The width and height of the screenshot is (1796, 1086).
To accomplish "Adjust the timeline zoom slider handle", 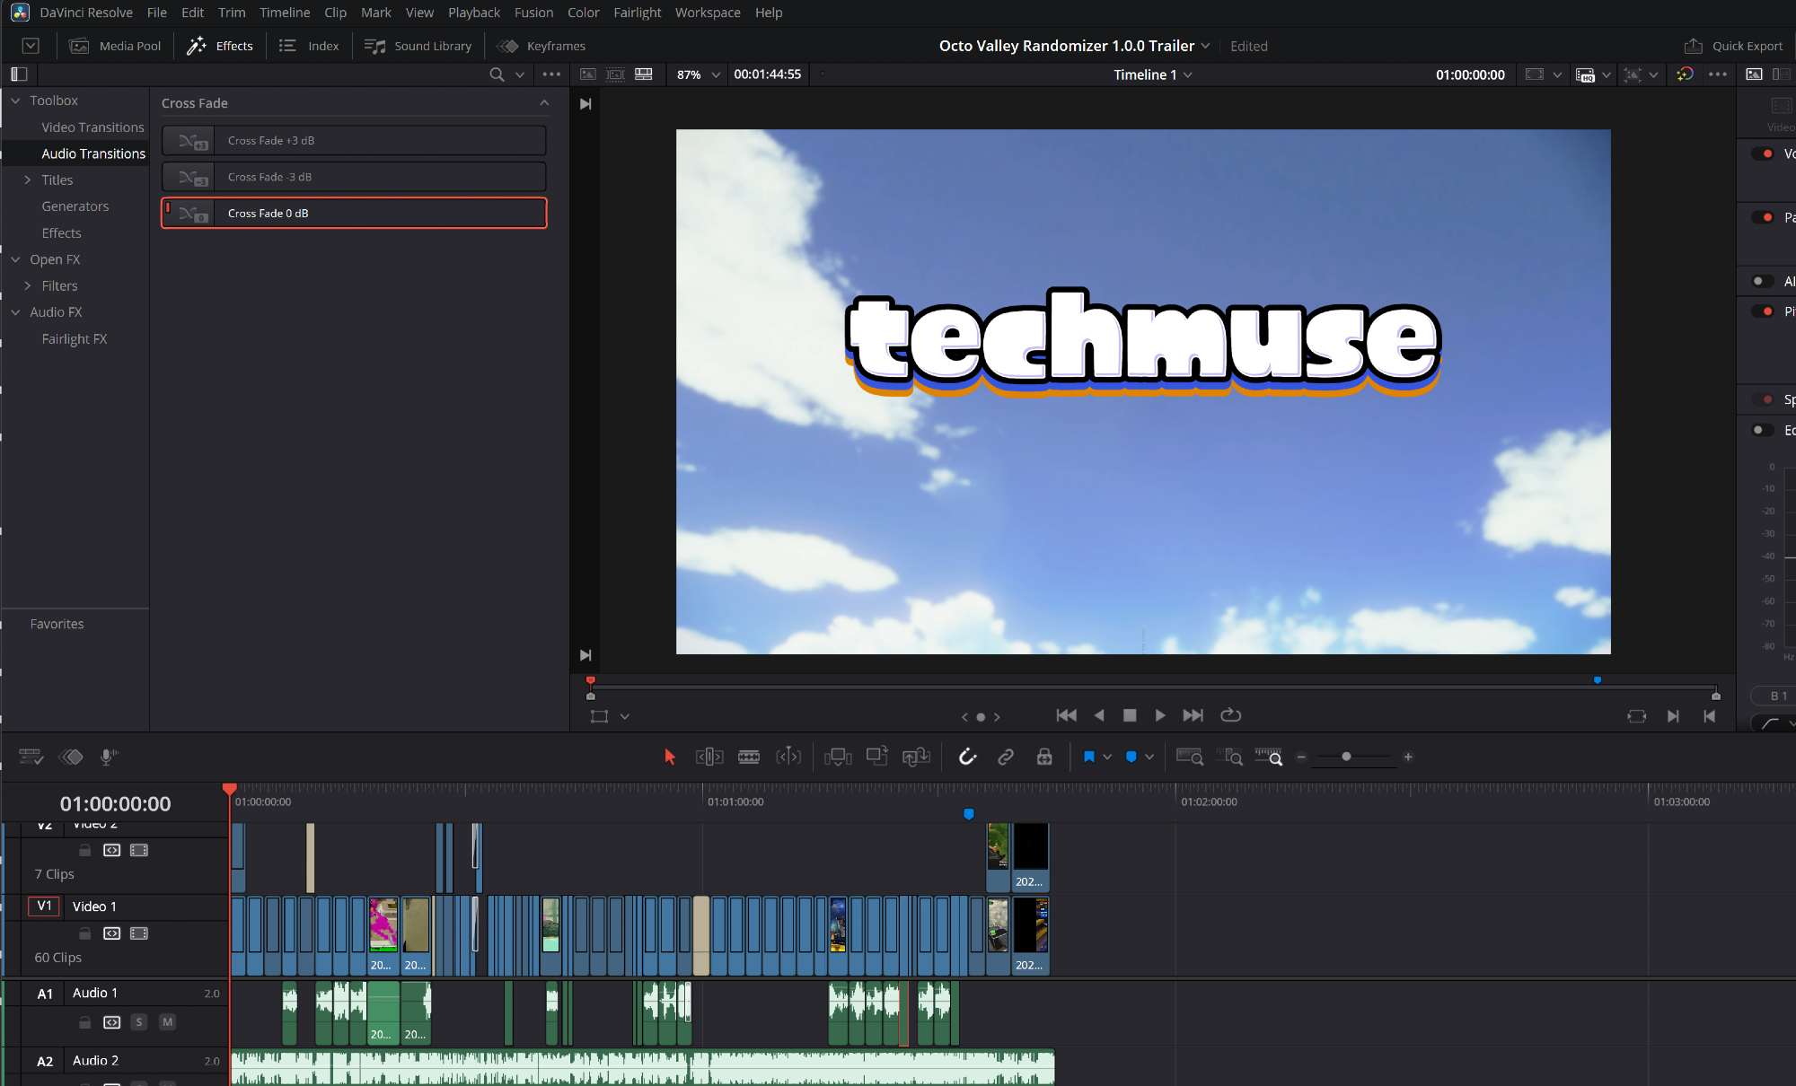I will coord(1346,757).
